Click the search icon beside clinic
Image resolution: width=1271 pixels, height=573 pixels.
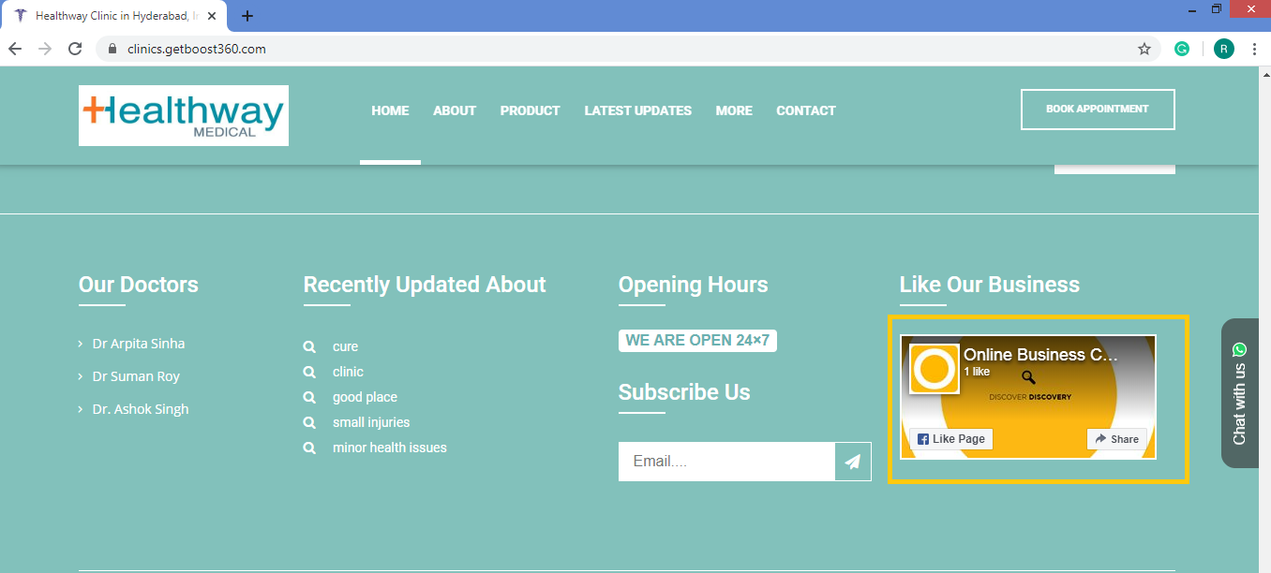309,372
